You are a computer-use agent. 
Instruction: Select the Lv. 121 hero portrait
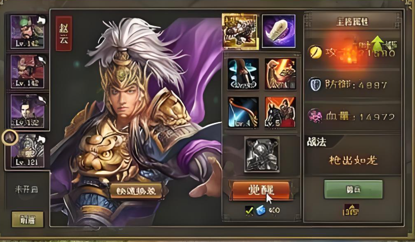point(28,151)
